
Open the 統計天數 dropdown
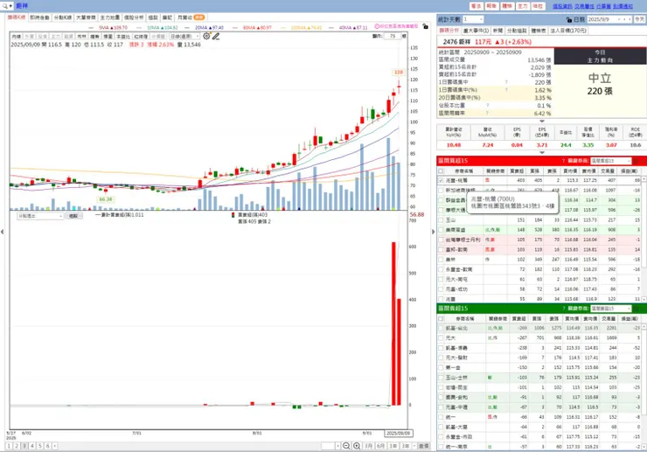click(x=473, y=19)
